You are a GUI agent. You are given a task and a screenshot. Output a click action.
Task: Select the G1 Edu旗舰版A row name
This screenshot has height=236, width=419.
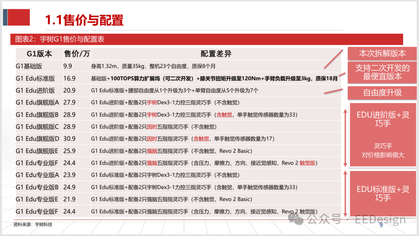pos(37,103)
